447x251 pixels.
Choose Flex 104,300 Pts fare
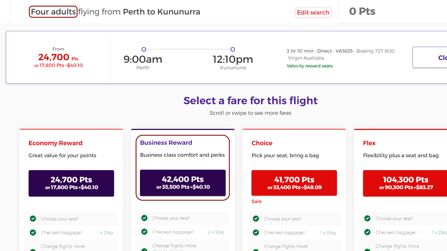click(x=405, y=183)
